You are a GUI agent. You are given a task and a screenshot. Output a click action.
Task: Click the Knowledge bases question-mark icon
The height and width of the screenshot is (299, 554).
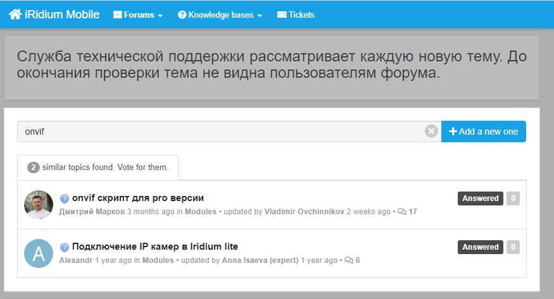click(x=182, y=15)
